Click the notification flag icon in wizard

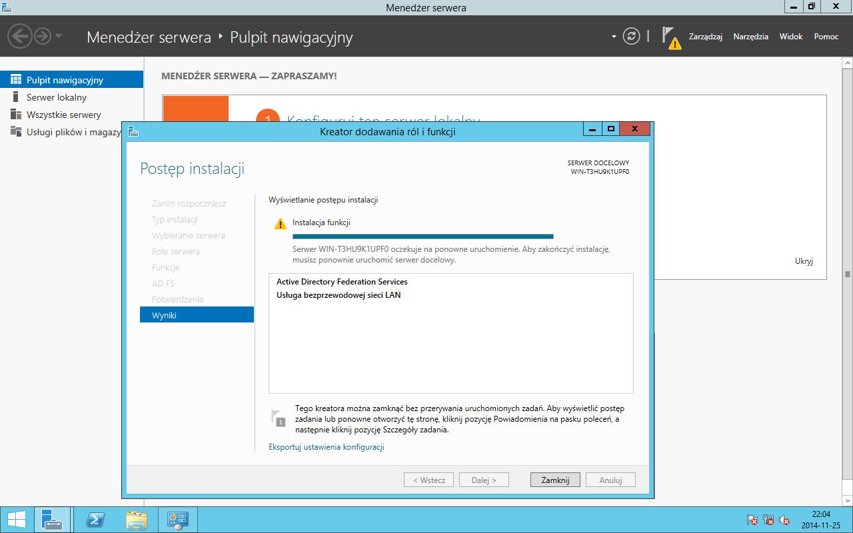point(279,418)
